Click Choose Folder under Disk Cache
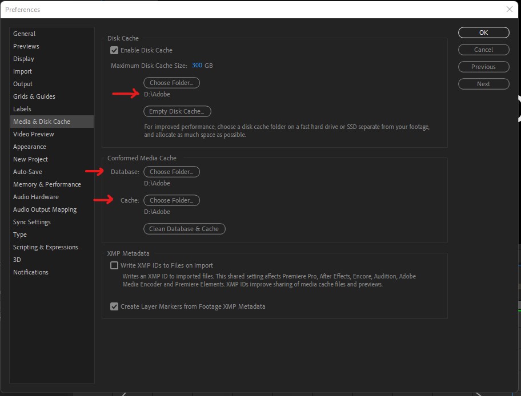The height and width of the screenshot is (396, 521). coord(171,82)
